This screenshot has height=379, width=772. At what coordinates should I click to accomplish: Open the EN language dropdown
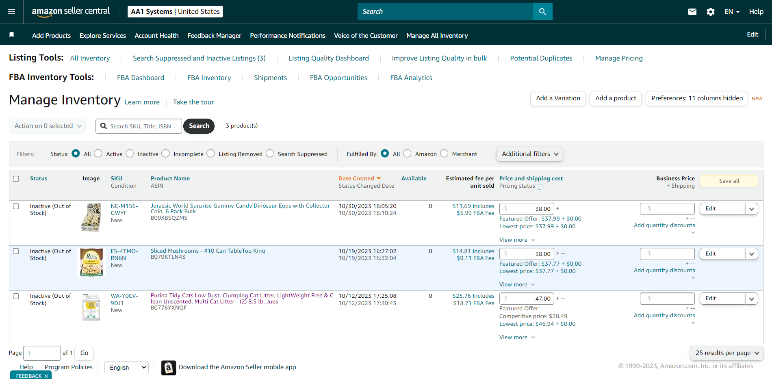[x=732, y=12]
